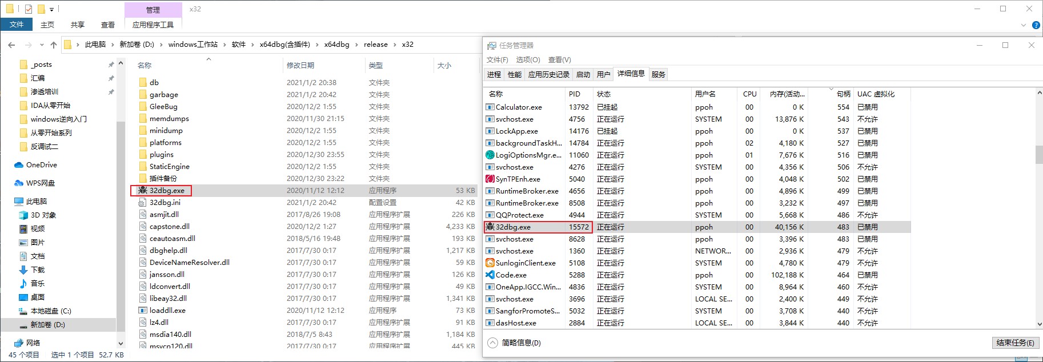Image resolution: width=1043 pixels, height=362 pixels.
Task: Click the windows工作站 breadcrumb segment
Action: [x=192, y=45]
